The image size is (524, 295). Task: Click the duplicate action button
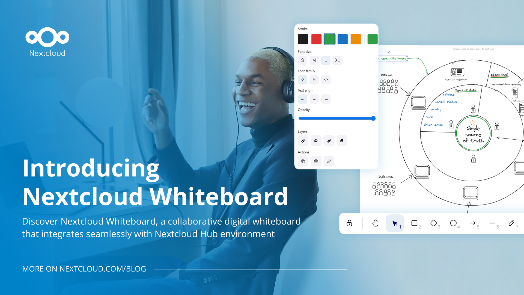[303, 161]
